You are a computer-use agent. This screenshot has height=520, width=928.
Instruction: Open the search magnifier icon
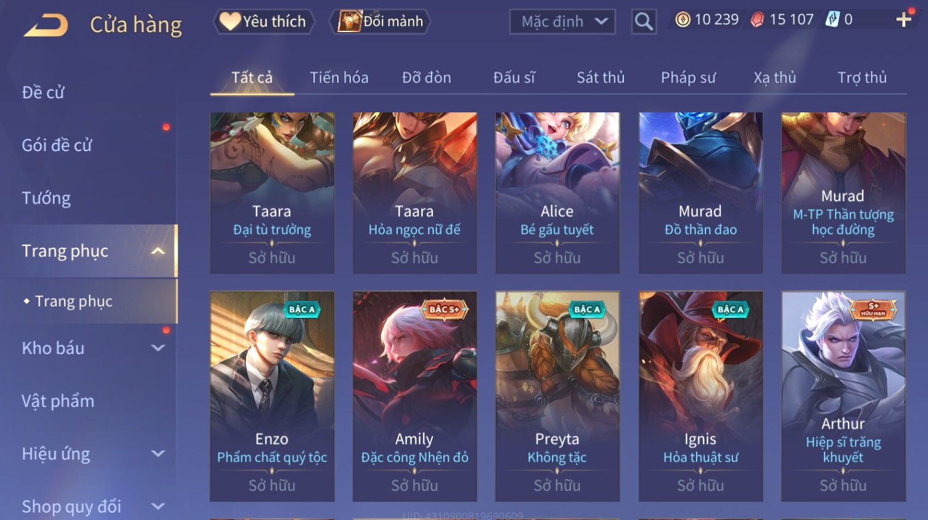tap(644, 22)
